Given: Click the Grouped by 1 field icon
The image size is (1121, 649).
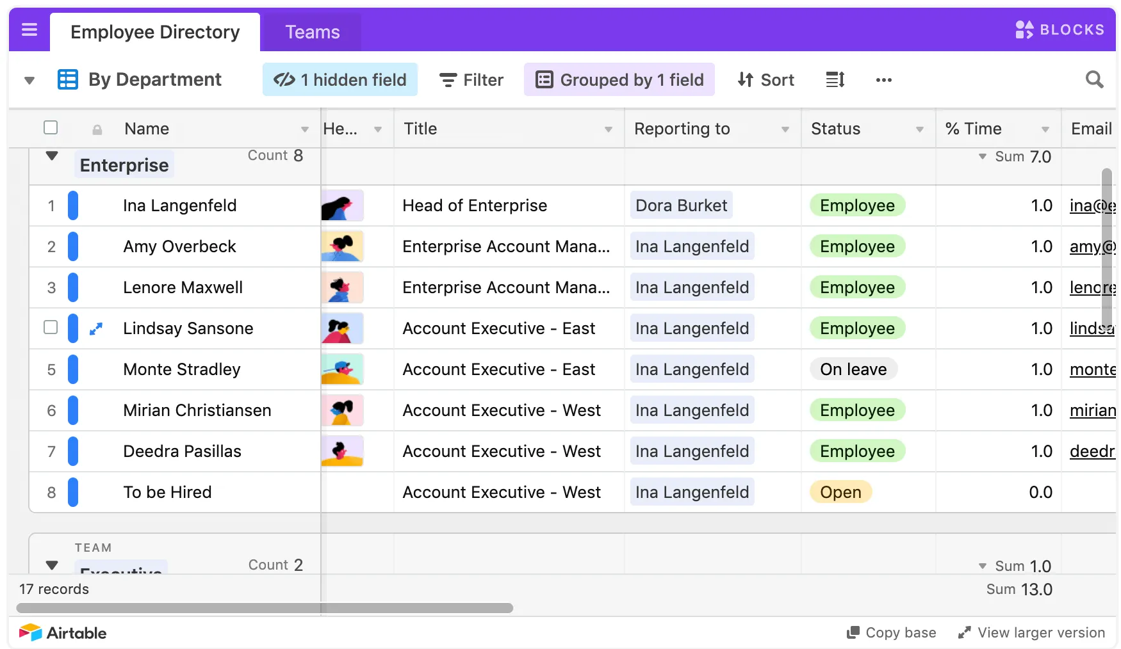Looking at the screenshot, I should 544,79.
